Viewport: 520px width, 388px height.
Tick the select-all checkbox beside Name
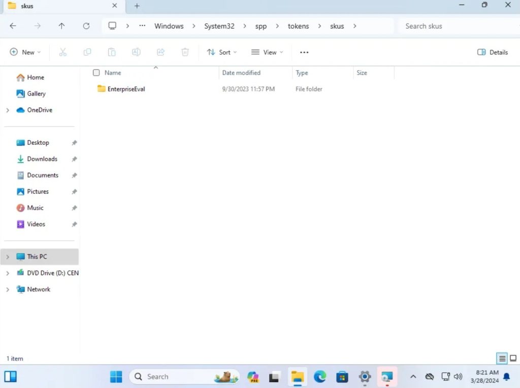(x=96, y=73)
